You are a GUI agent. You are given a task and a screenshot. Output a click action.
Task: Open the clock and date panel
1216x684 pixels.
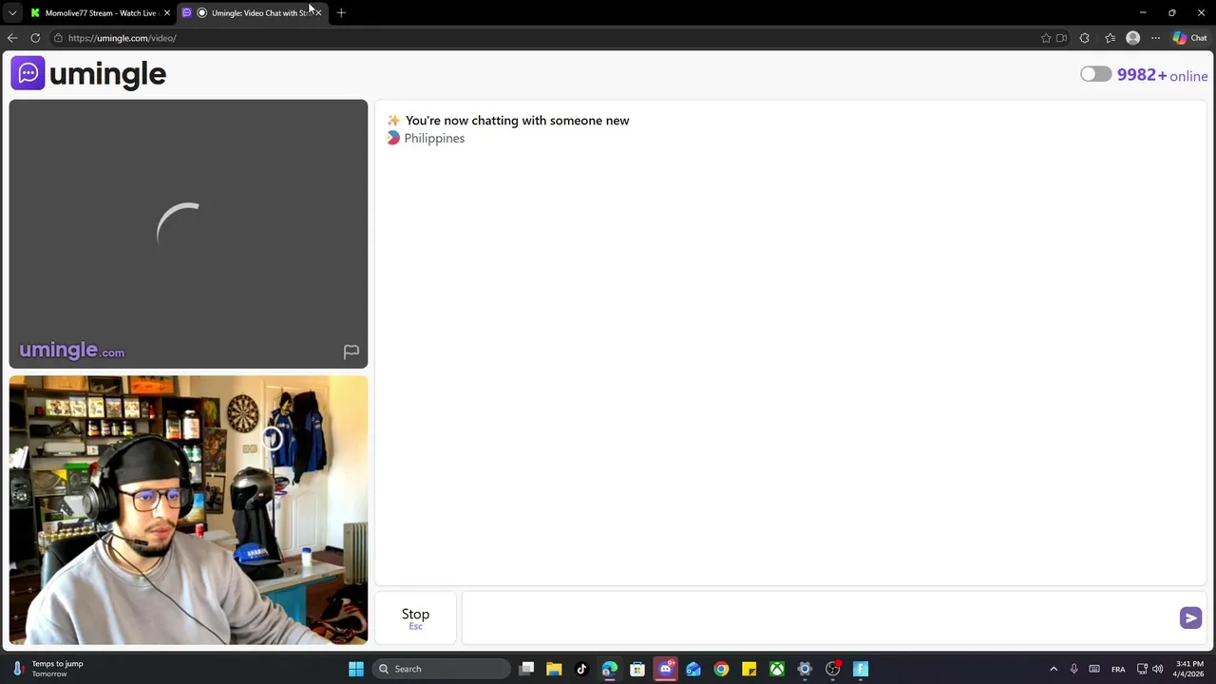[1189, 669]
